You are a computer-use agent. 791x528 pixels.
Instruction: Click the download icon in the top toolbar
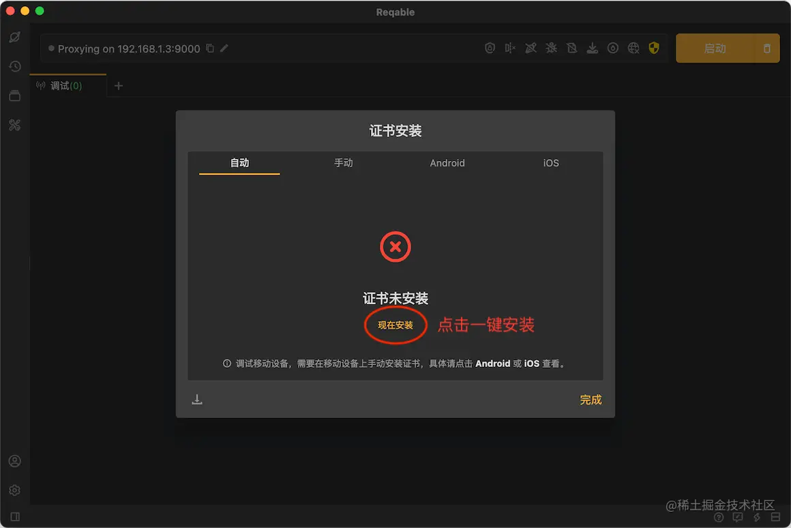pos(592,48)
